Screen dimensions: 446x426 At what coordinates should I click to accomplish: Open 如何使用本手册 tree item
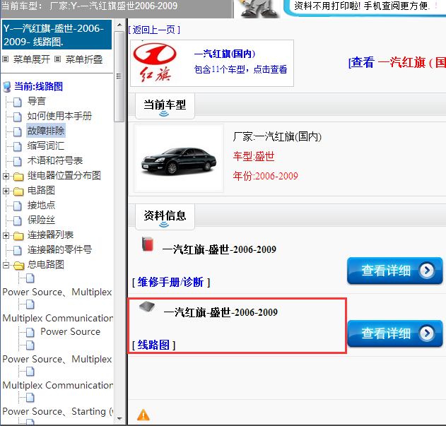click(59, 116)
